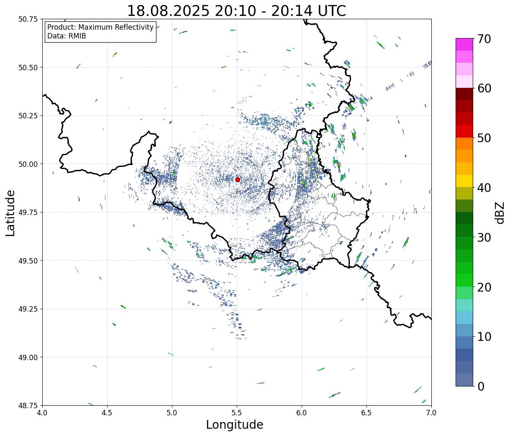Click the colorbar tick label 10
The height and width of the screenshot is (435, 510).
484,337
